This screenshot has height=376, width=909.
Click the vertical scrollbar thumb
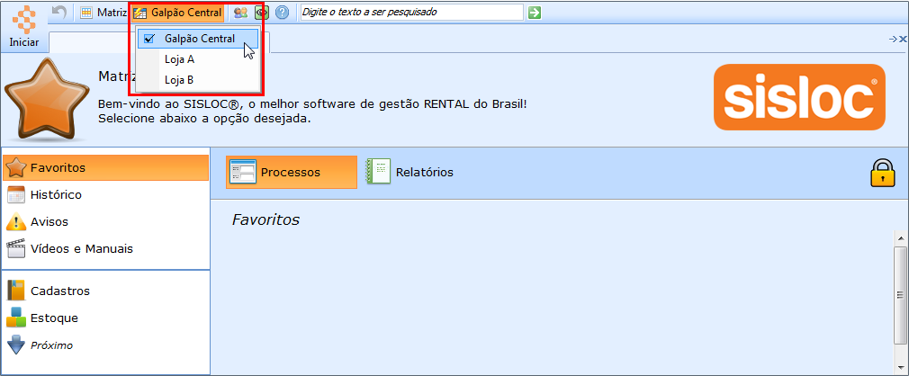900,296
